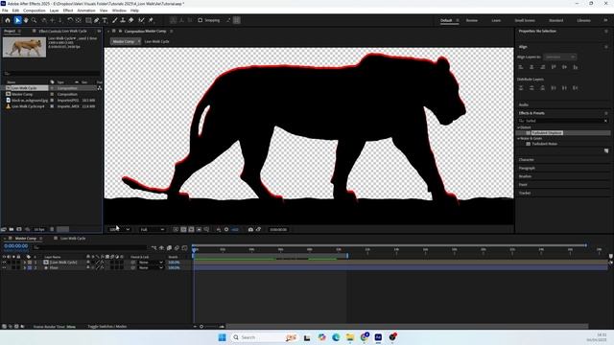Take snapshot with camera icon below viewer
The width and height of the screenshot is (614, 345).
click(250, 230)
